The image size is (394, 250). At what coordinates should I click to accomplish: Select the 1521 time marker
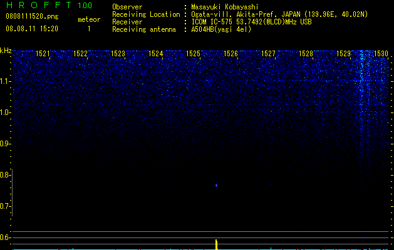click(43, 53)
